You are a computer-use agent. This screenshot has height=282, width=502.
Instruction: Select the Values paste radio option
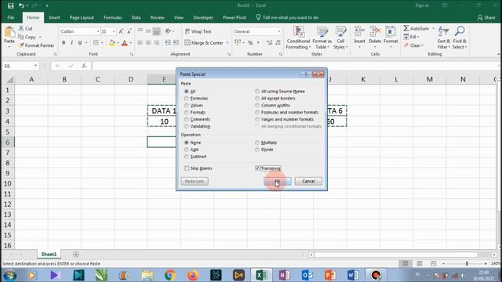[187, 105]
